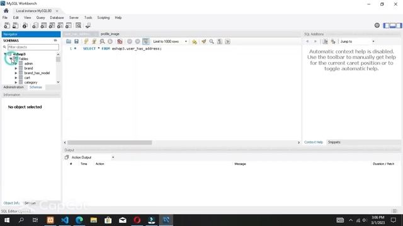Click the rollback transaction icon
Screen dimensions: 403x226
pos(137,41)
